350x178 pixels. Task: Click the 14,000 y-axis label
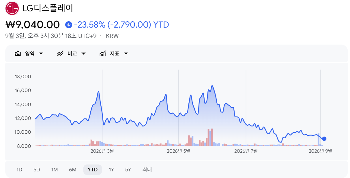[23, 104]
